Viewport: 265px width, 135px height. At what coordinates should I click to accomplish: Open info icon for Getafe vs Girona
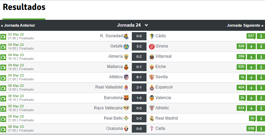tap(261, 46)
